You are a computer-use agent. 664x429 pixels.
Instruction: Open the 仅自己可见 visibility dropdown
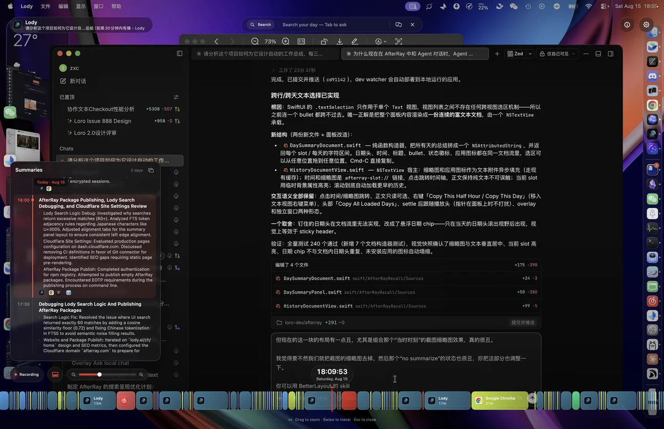pyautogui.click(x=557, y=54)
